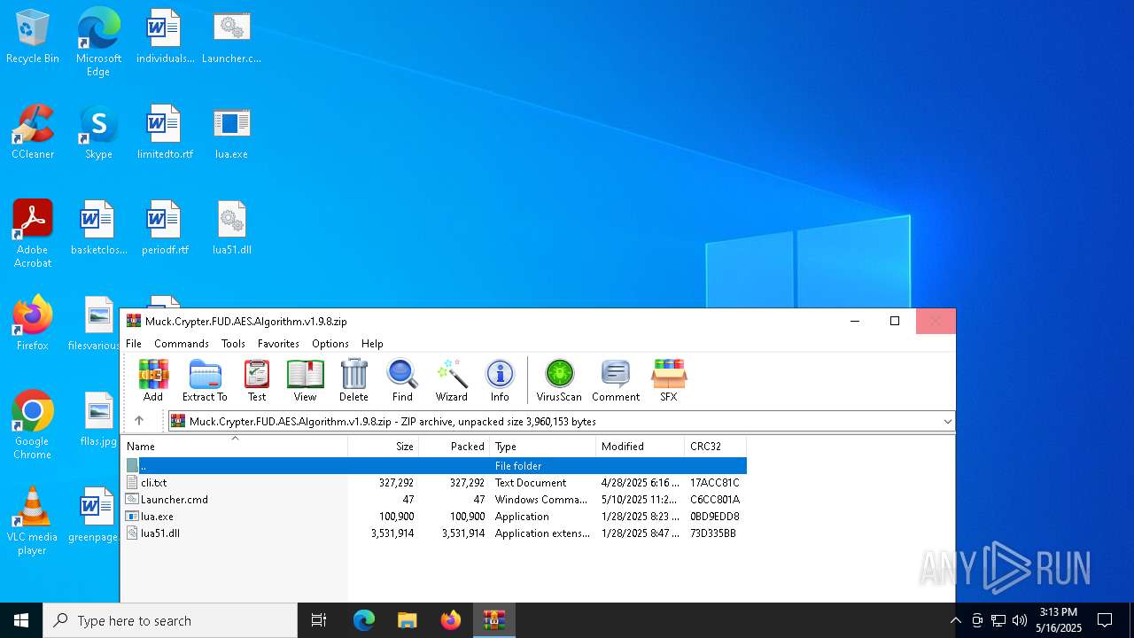Sort by the CRC32 column header
Screen dimensions: 1134x638
click(716, 447)
